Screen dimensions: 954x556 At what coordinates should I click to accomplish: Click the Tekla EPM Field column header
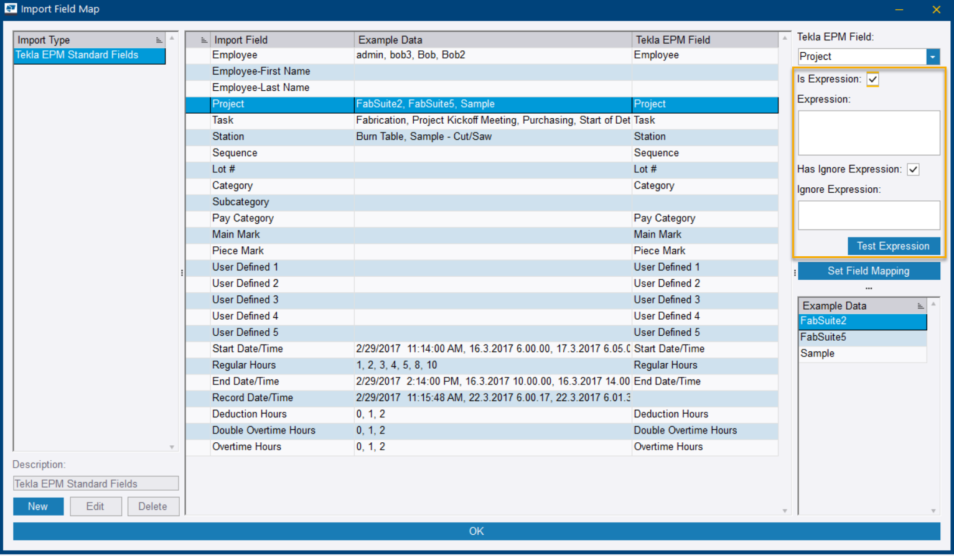click(x=705, y=40)
